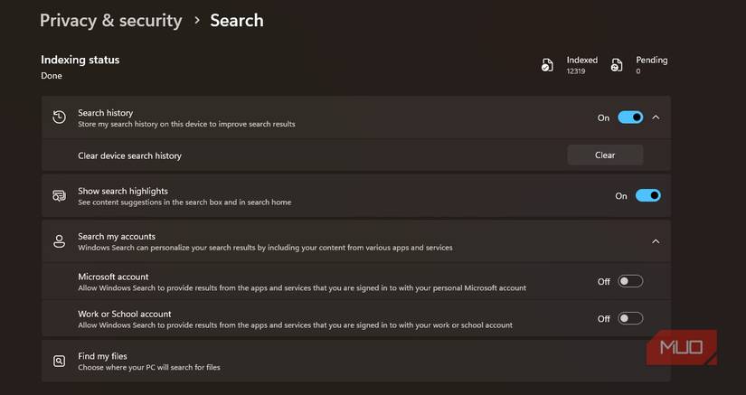Image resolution: width=746 pixels, height=395 pixels.
Task: Select the Search breadcrumb title
Action: (x=237, y=21)
